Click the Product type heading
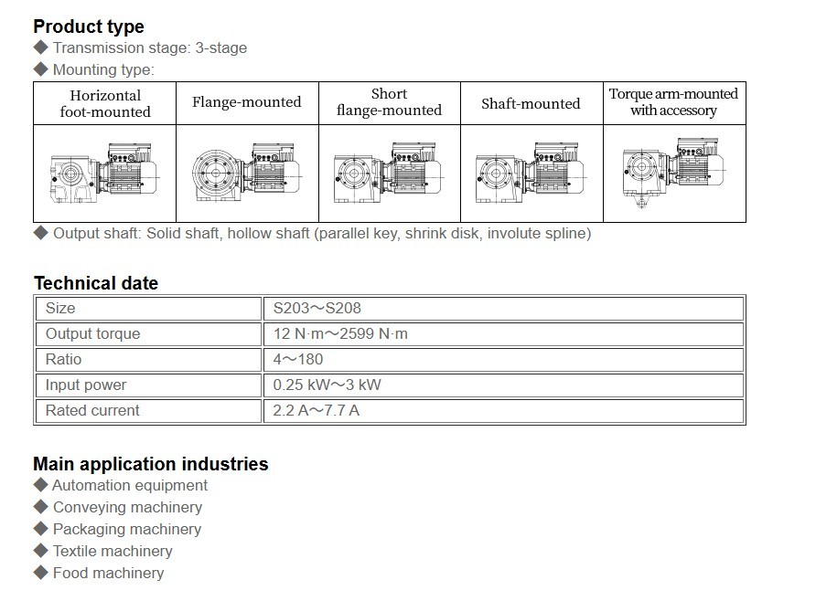Image resolution: width=816 pixels, height=601 pixels. tap(89, 26)
